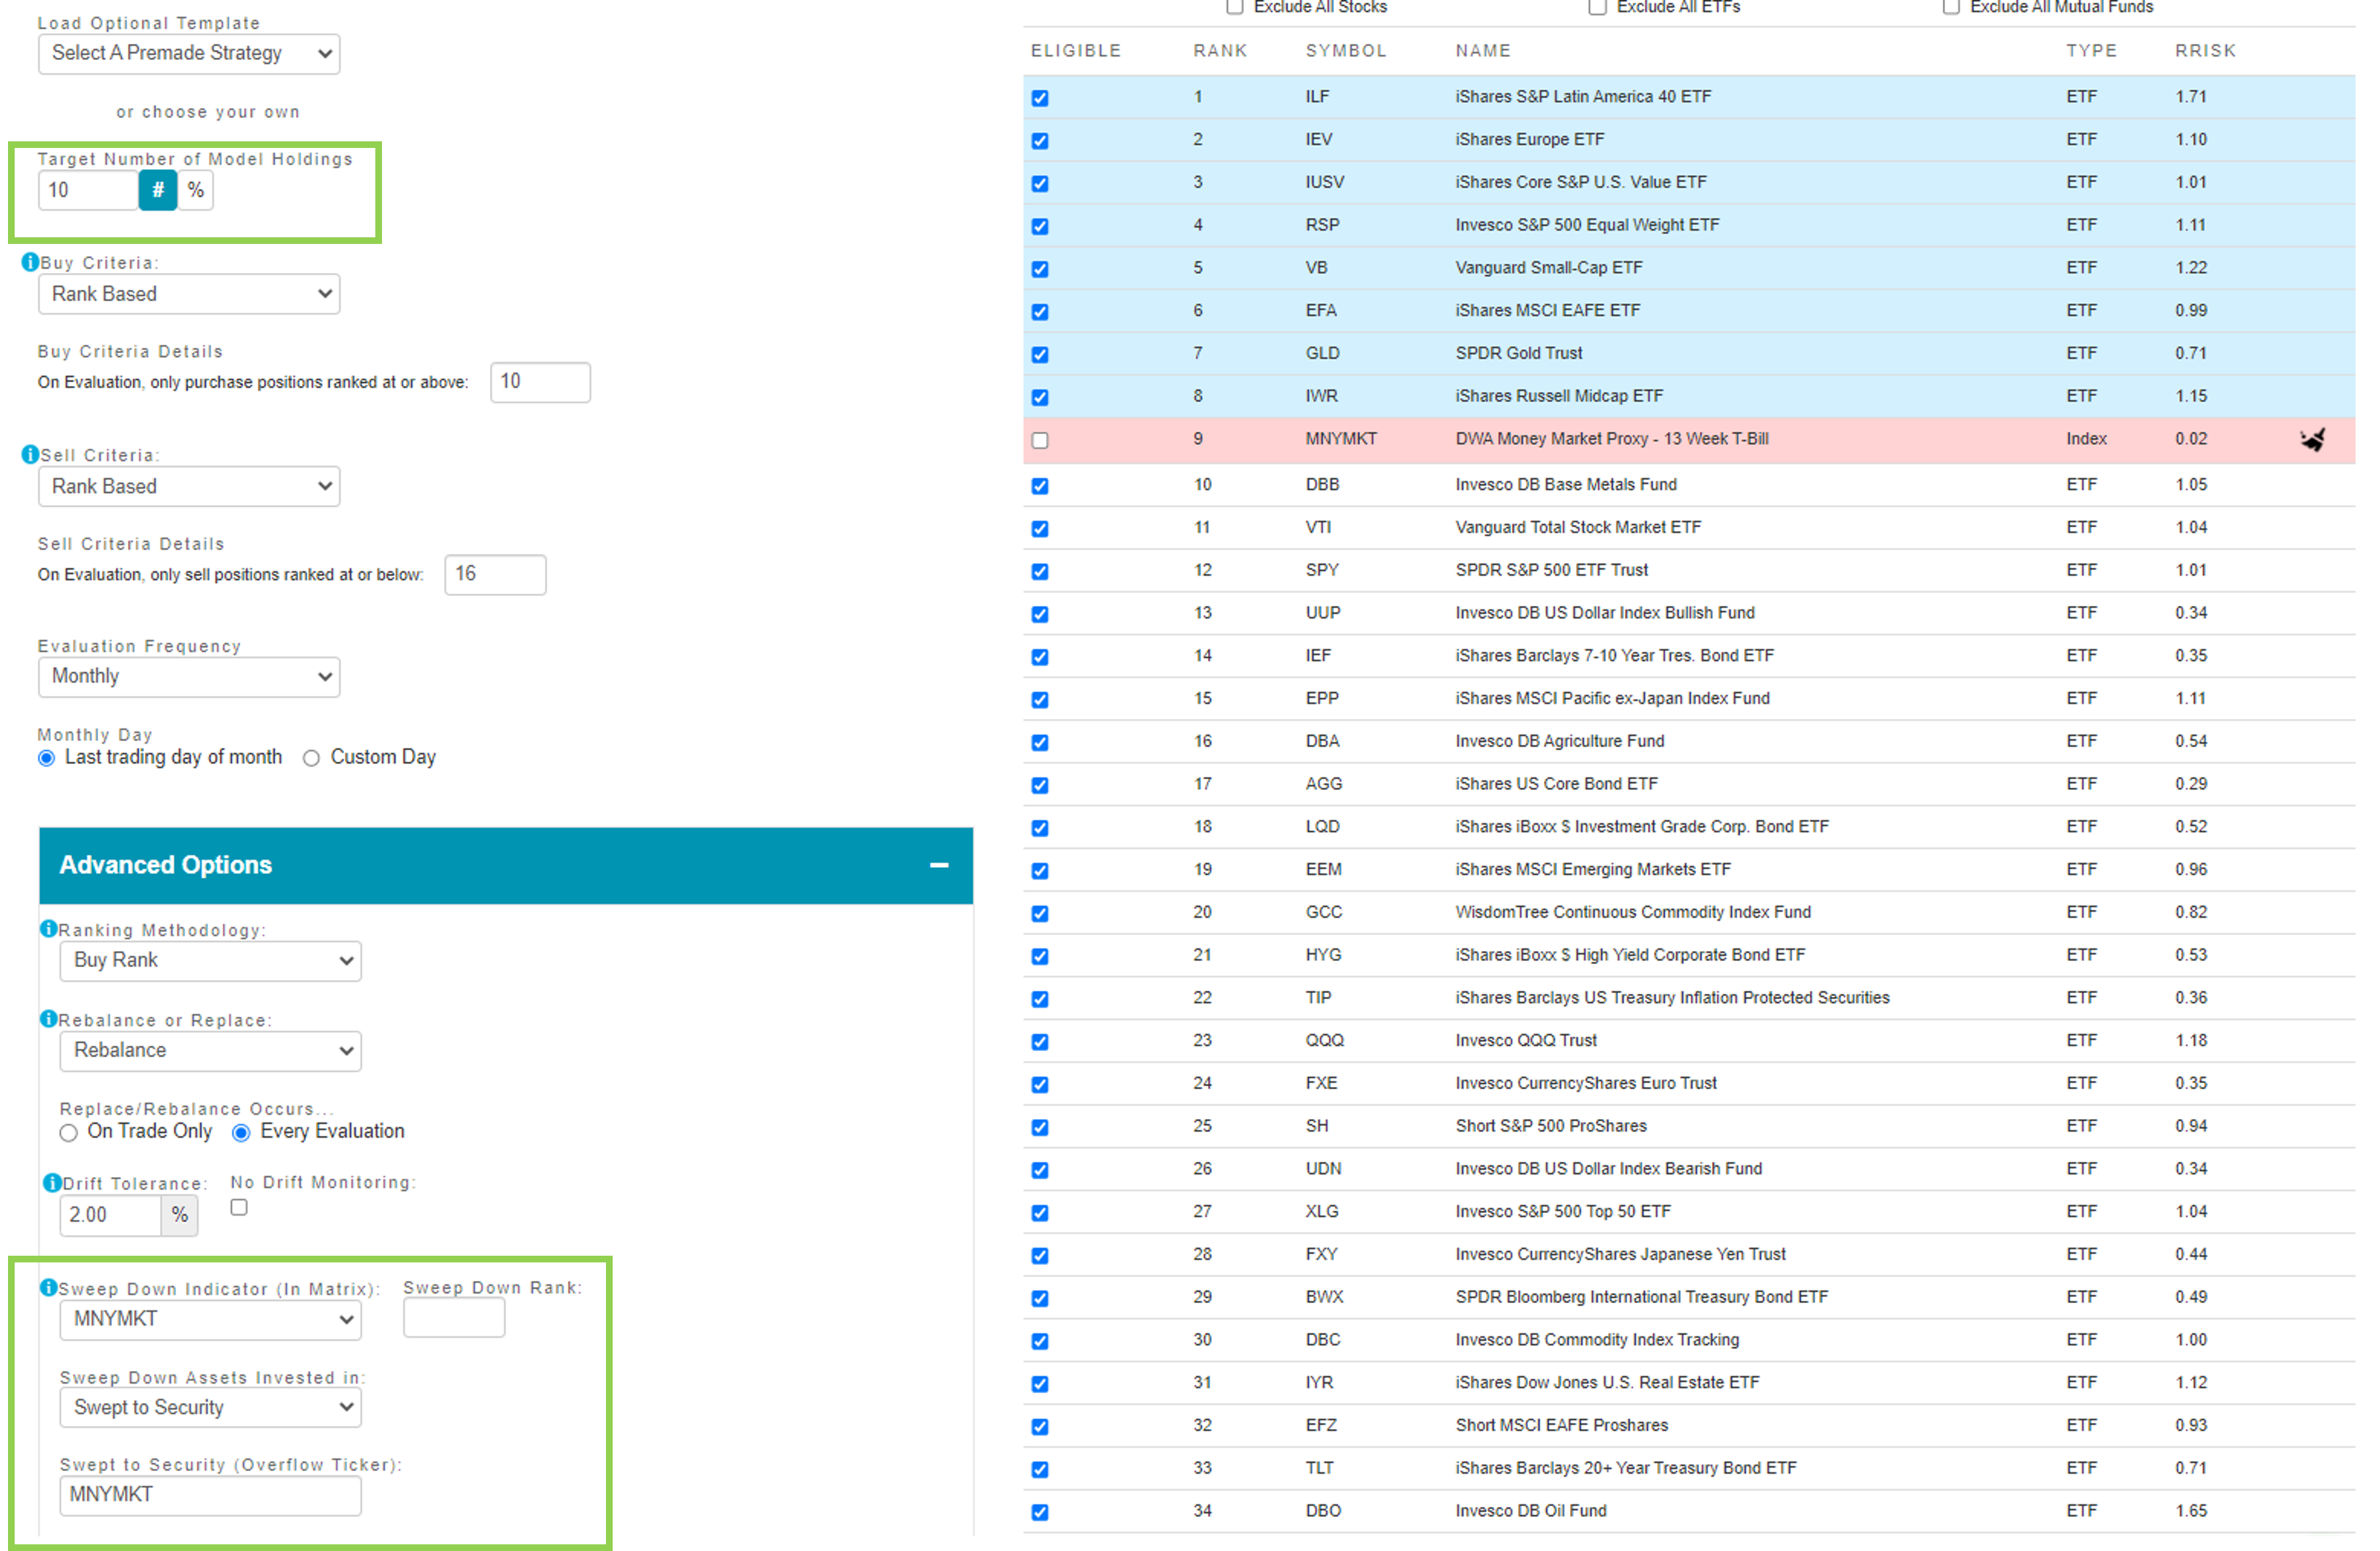Click Swept to Security Overflow Ticker field
The height and width of the screenshot is (1551, 2380).
pos(210,1496)
